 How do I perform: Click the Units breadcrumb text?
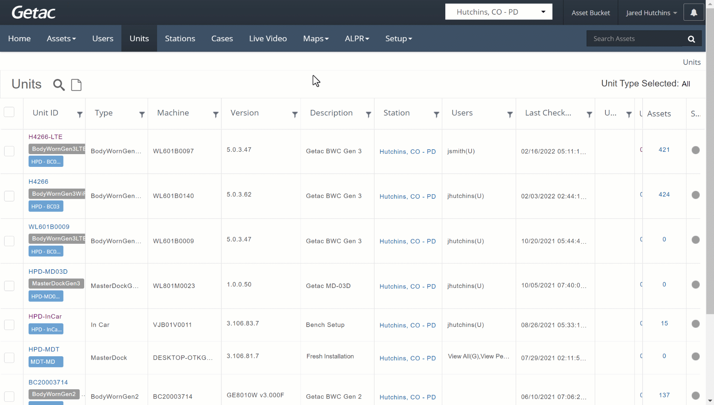click(x=691, y=62)
